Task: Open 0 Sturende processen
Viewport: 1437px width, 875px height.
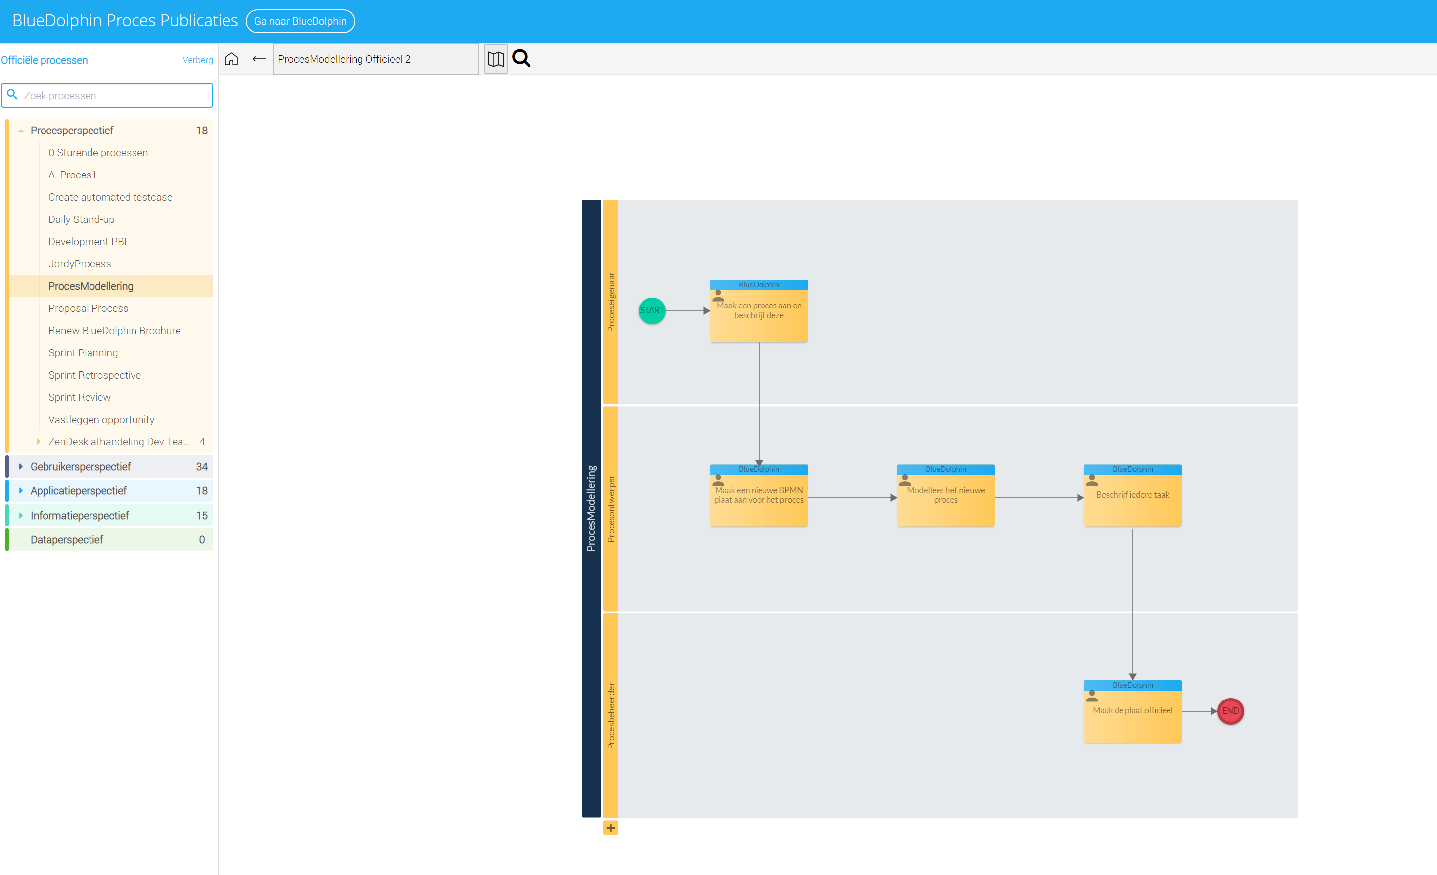Action: pyautogui.click(x=98, y=153)
